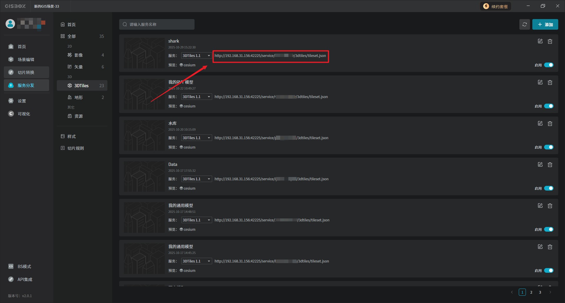This screenshot has height=303, width=565.
Task: Click the edit icon for the Data service
Action: click(x=540, y=165)
